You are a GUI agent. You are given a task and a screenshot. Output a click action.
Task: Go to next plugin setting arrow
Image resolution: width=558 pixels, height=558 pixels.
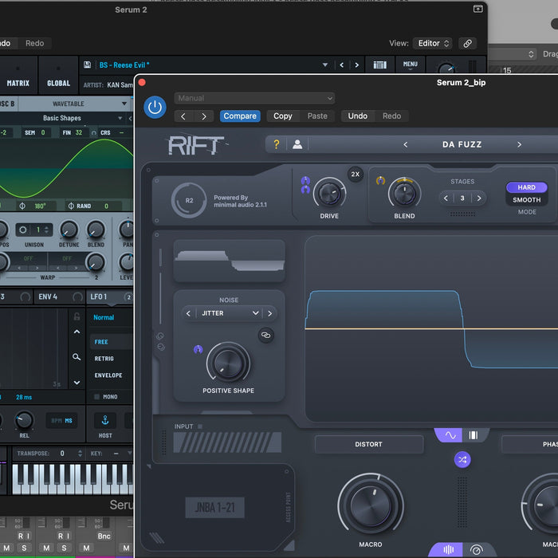pos(203,116)
